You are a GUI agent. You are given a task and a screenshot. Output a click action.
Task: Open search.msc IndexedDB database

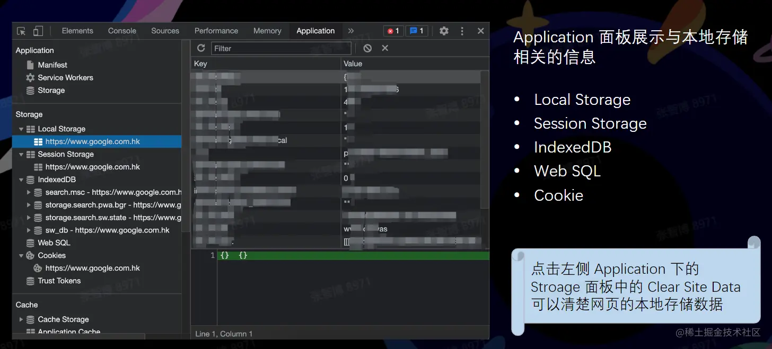(x=113, y=192)
